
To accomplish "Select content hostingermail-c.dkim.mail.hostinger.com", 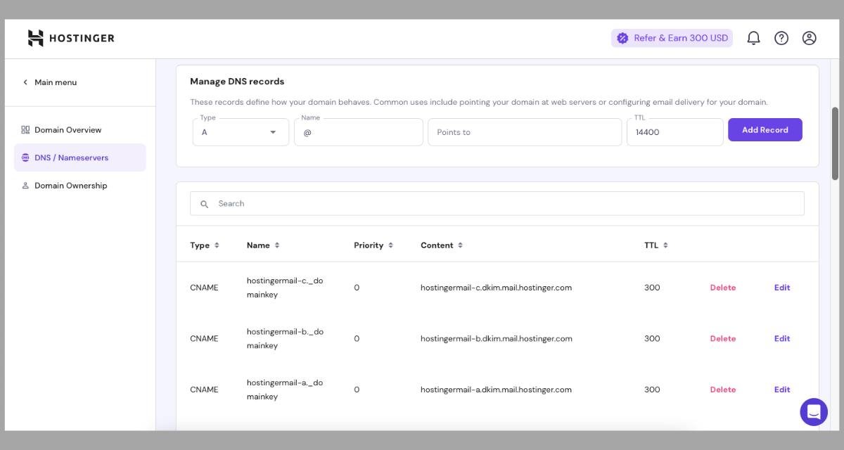I will [496, 288].
